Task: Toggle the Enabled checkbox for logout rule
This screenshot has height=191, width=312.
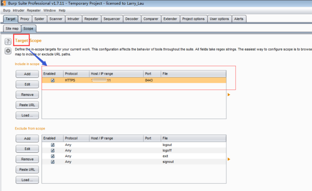Action: coord(53,145)
